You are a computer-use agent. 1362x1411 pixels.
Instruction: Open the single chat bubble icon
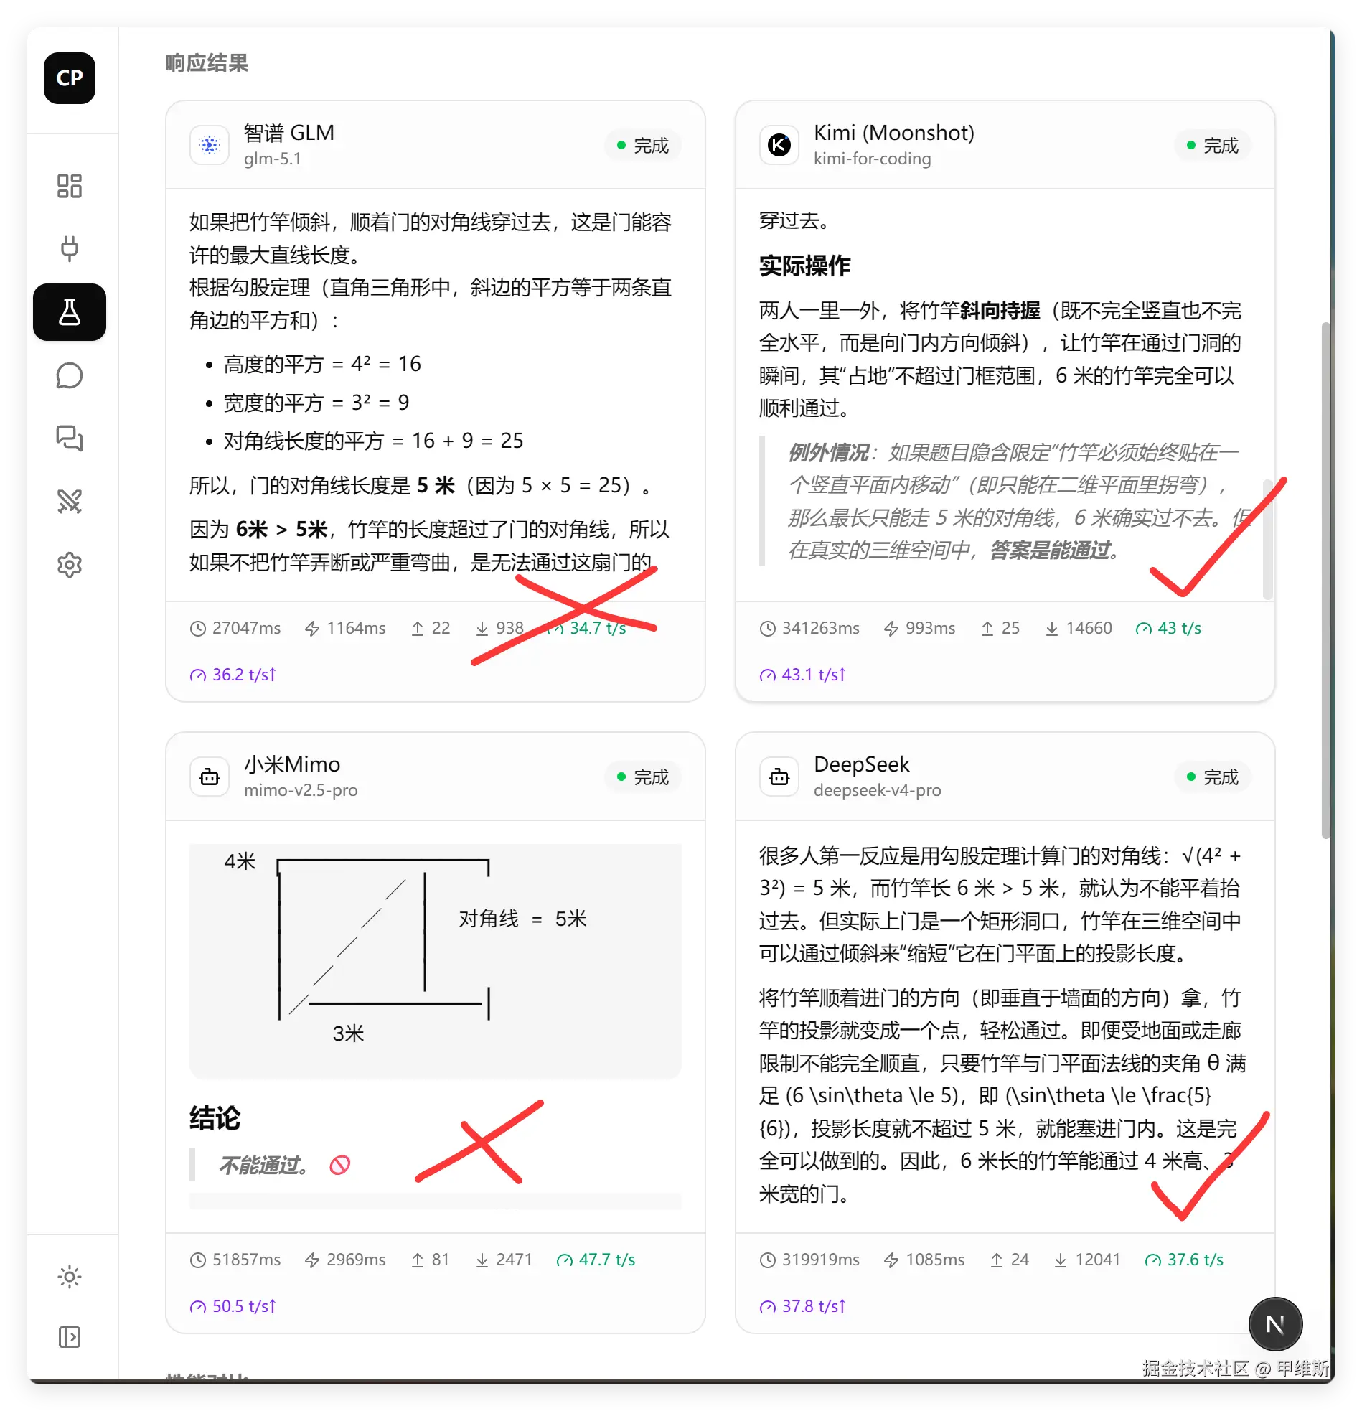click(69, 375)
